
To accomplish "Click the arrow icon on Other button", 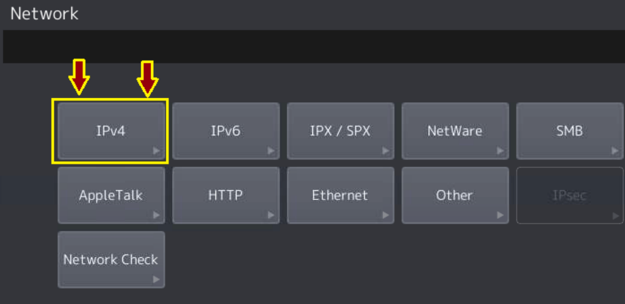I will tap(500, 215).
